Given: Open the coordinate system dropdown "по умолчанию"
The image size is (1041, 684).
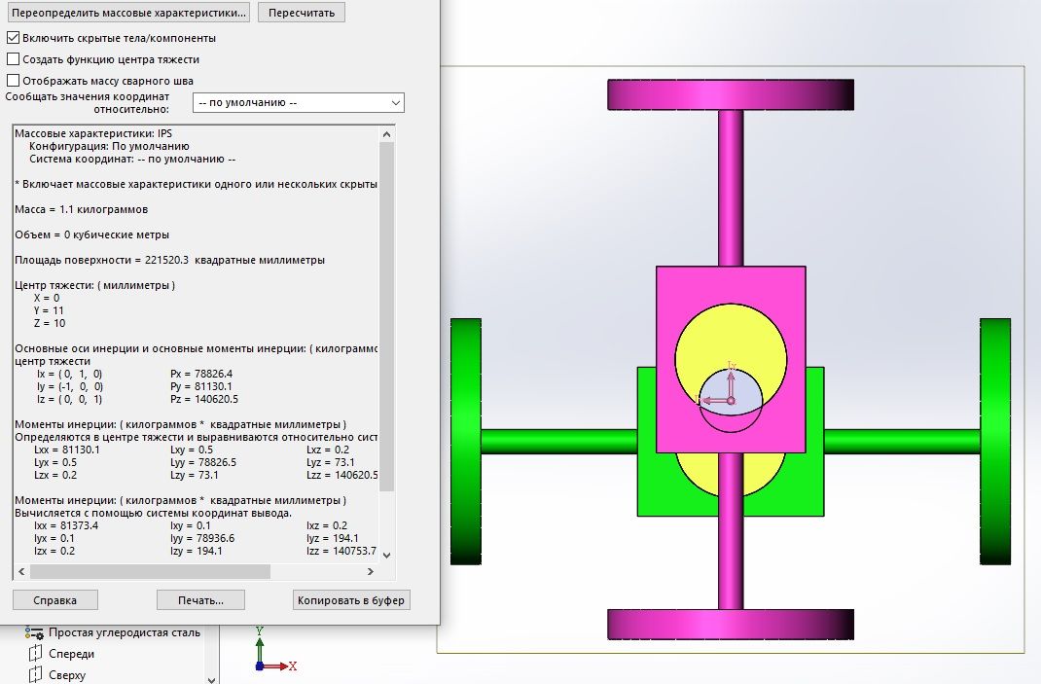Looking at the screenshot, I should coord(298,102).
